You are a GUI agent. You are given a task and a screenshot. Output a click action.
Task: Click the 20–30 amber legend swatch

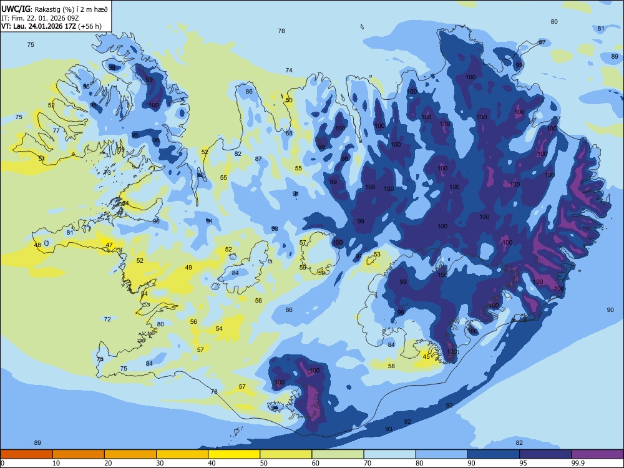click(x=130, y=454)
